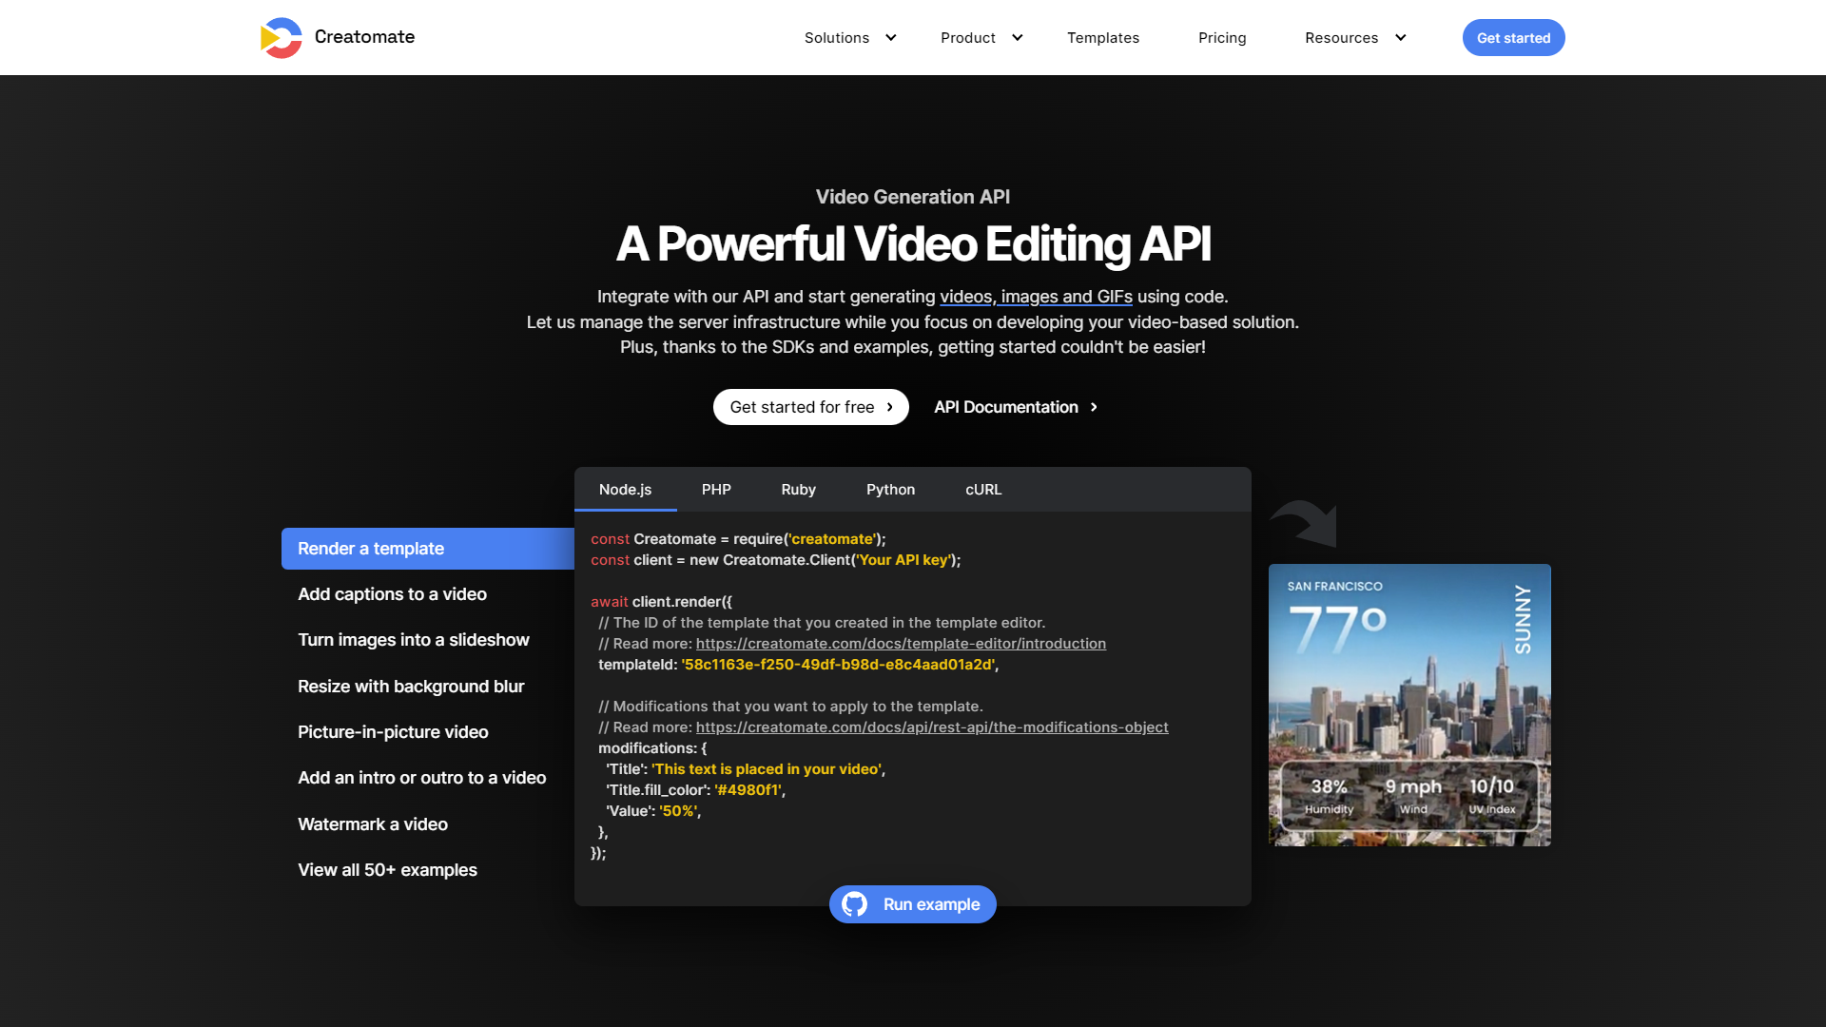The height and width of the screenshot is (1027, 1826).
Task: Switch to the PHP code tab
Action: point(716,490)
